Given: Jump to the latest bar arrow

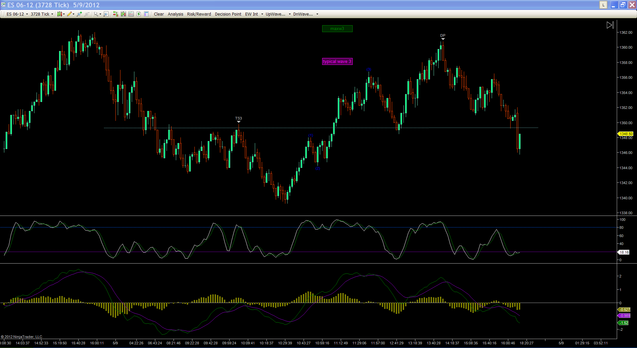Looking at the screenshot, I should (x=610, y=25).
